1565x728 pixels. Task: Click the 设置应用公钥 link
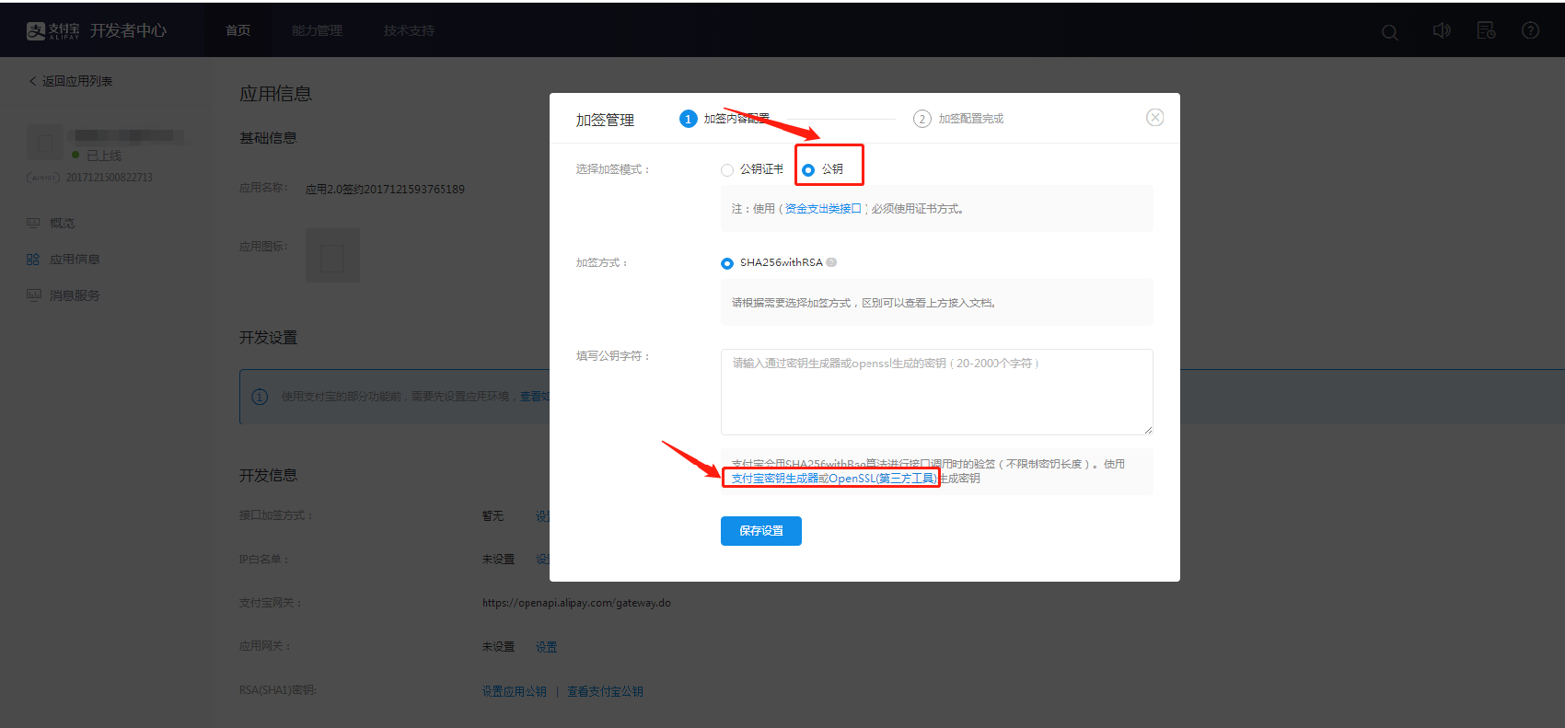515,691
